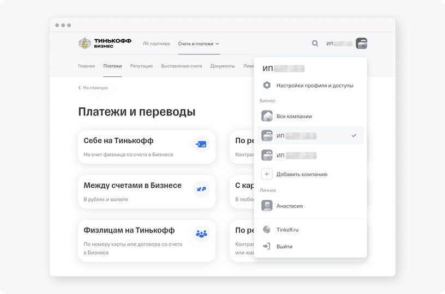Open the Себе на Тинькофф card
The width and height of the screenshot is (445, 294).
pyautogui.click(x=147, y=147)
